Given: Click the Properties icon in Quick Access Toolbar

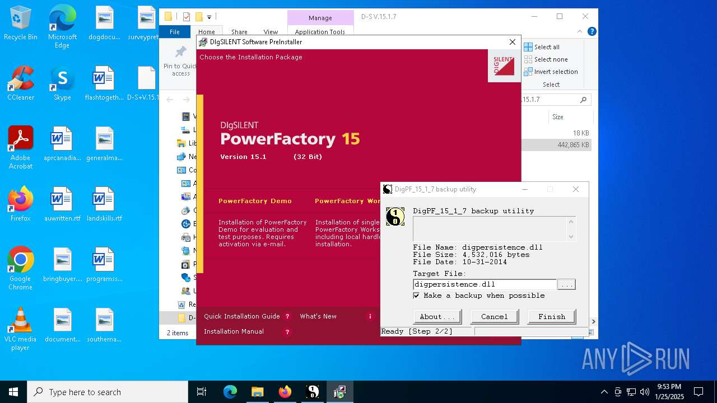Looking at the screenshot, I should click(x=186, y=17).
